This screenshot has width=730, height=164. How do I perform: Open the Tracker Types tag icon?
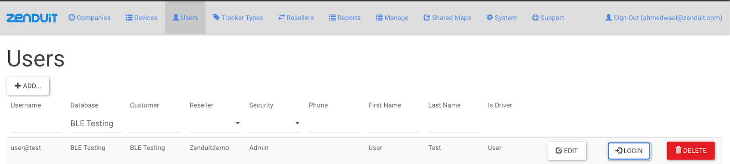(x=216, y=17)
